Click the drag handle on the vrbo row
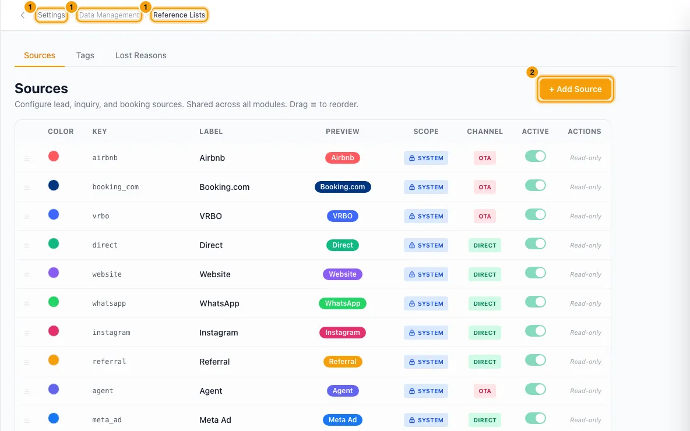 click(27, 217)
